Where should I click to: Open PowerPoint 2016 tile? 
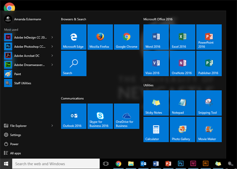[209, 37]
